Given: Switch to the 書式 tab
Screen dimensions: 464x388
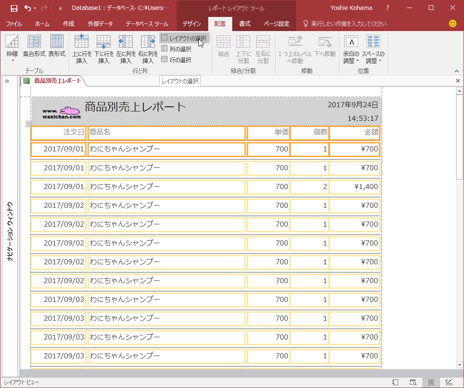Looking at the screenshot, I should [245, 24].
